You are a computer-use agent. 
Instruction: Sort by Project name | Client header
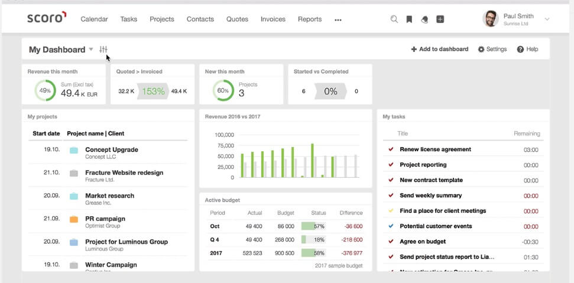coord(96,134)
